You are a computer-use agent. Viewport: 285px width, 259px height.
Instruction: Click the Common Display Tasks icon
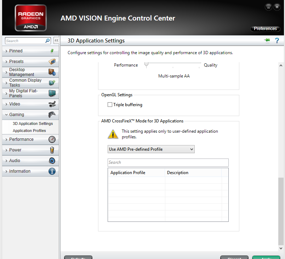(x=52, y=83)
